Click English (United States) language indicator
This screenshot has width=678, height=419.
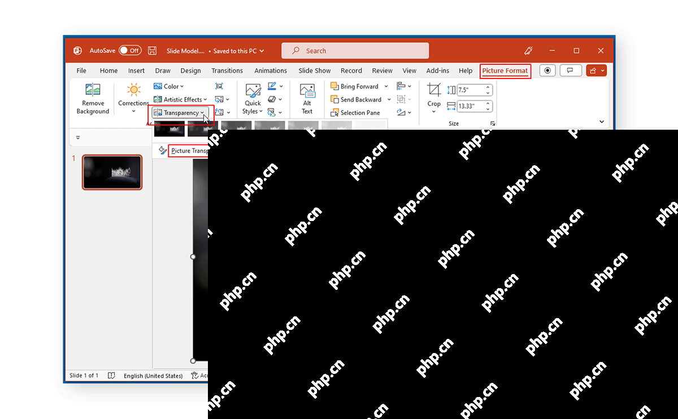153,376
